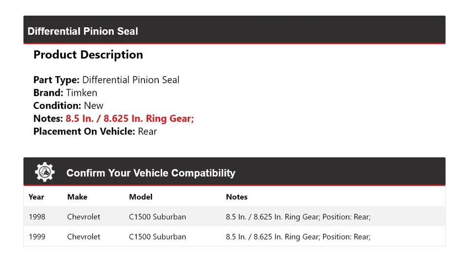Viewport: 469px width, 262px height.
Task: Click the Make column header
Action: 77,197
